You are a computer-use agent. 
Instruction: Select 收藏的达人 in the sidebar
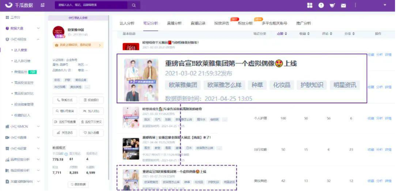23,115
